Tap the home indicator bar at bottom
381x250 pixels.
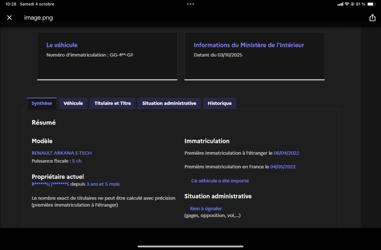point(190,246)
